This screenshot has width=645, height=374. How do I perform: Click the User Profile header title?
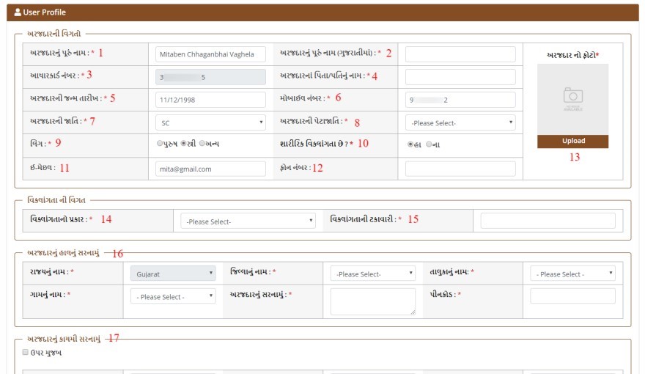[x=45, y=12]
